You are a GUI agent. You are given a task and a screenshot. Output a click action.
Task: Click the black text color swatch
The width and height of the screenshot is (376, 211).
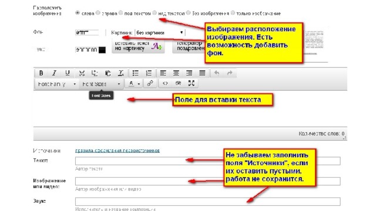(102, 50)
